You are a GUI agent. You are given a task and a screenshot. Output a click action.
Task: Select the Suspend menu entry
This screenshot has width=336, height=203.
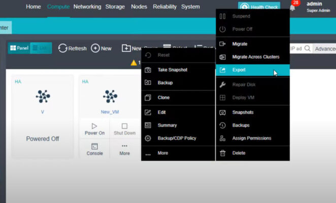(x=253, y=16)
